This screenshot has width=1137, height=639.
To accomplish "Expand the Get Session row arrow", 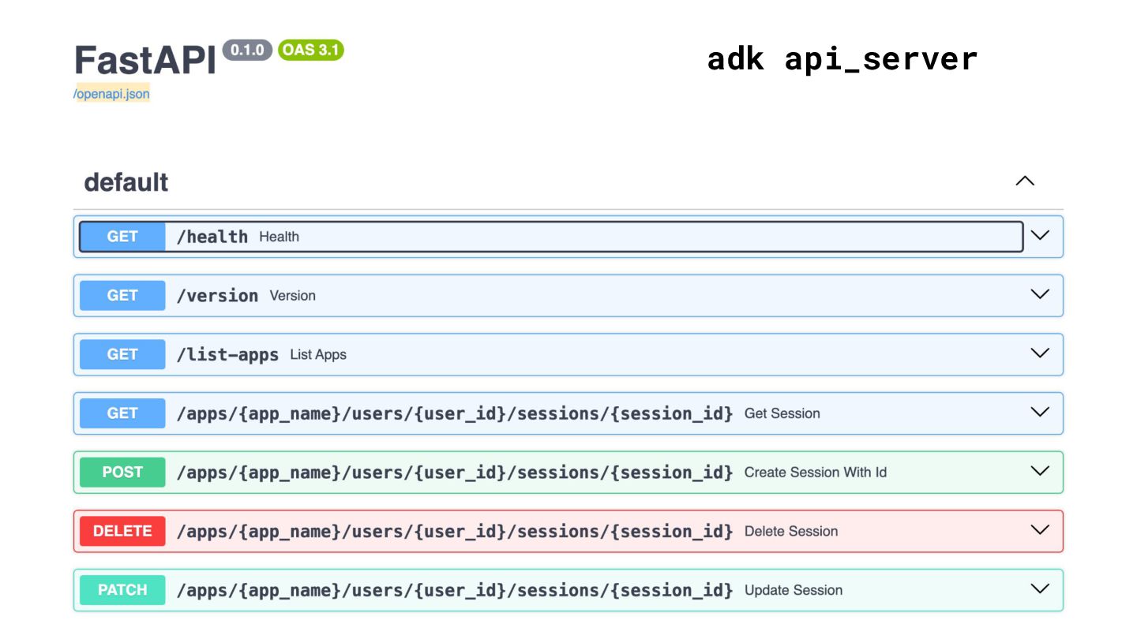I will [x=1040, y=412].
